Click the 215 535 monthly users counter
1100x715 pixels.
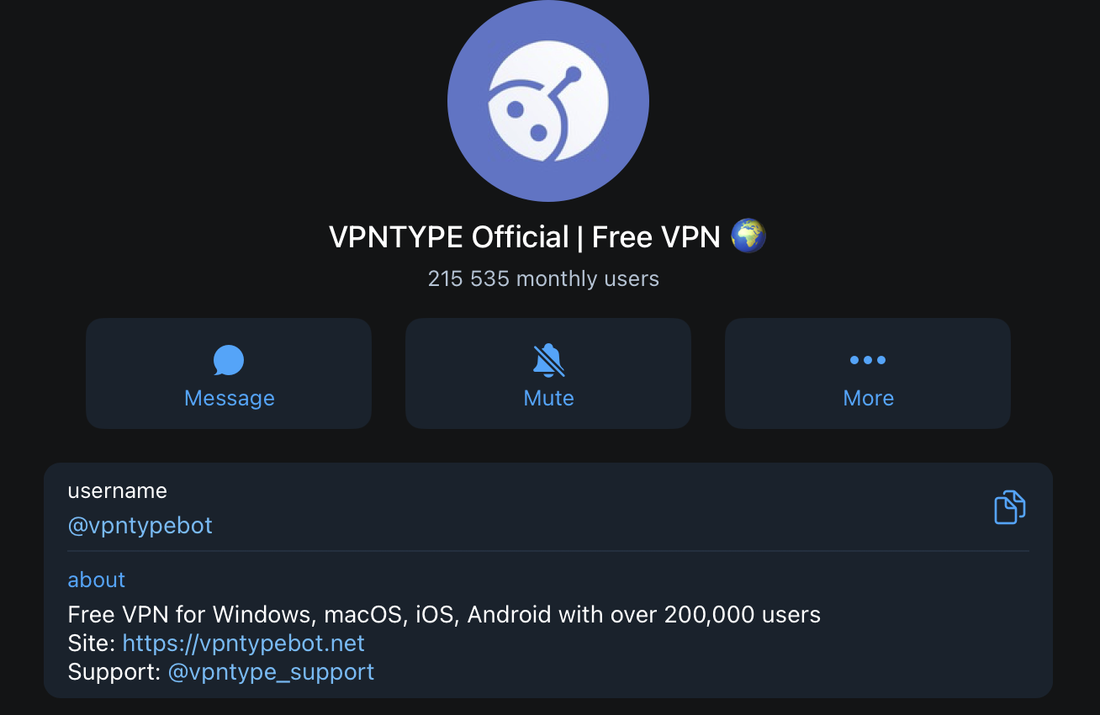[543, 278]
